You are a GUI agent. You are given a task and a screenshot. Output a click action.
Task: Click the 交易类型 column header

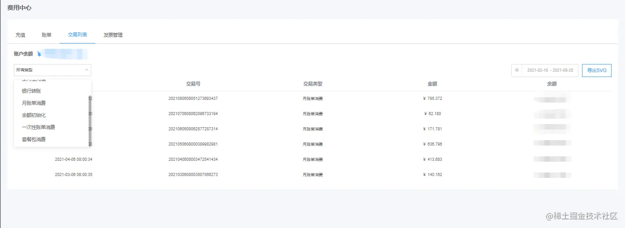pyautogui.click(x=312, y=84)
